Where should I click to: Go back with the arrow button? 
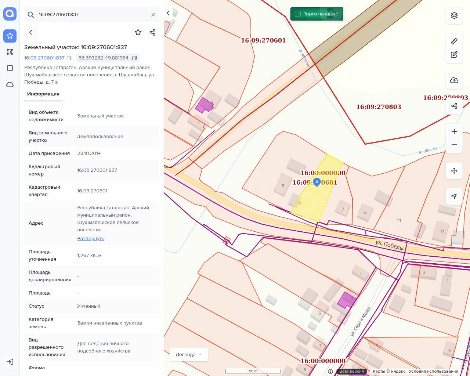point(31,32)
